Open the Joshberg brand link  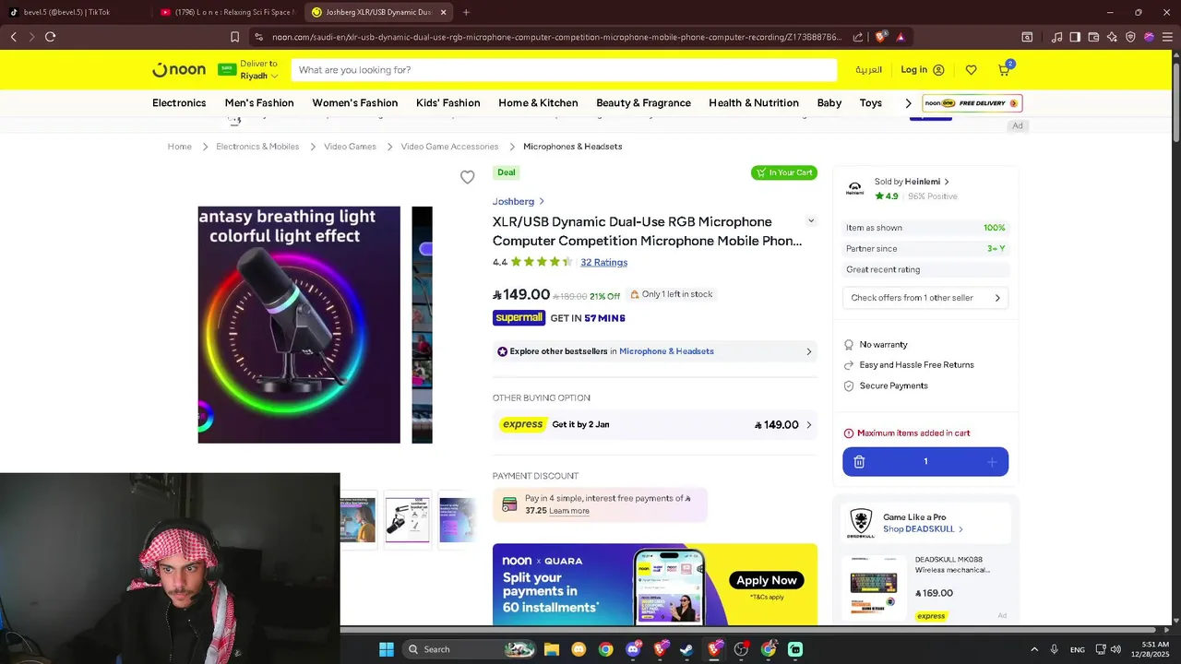point(519,201)
